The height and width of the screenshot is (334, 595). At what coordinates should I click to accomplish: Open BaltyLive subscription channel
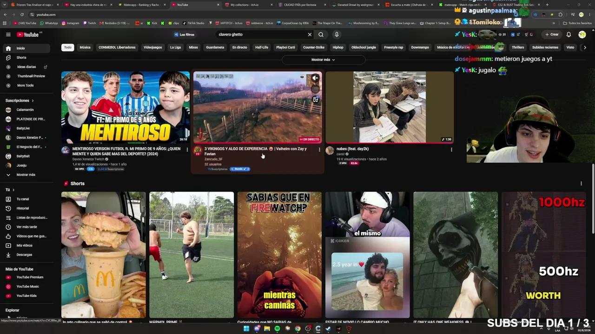tap(26, 128)
